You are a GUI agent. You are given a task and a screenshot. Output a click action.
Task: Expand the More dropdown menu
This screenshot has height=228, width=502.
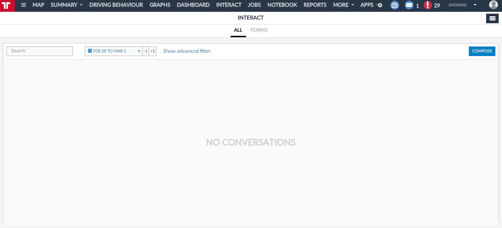coord(343,5)
